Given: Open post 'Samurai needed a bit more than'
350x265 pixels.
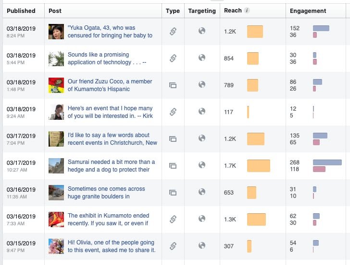Looking at the screenshot, I should (111, 166).
